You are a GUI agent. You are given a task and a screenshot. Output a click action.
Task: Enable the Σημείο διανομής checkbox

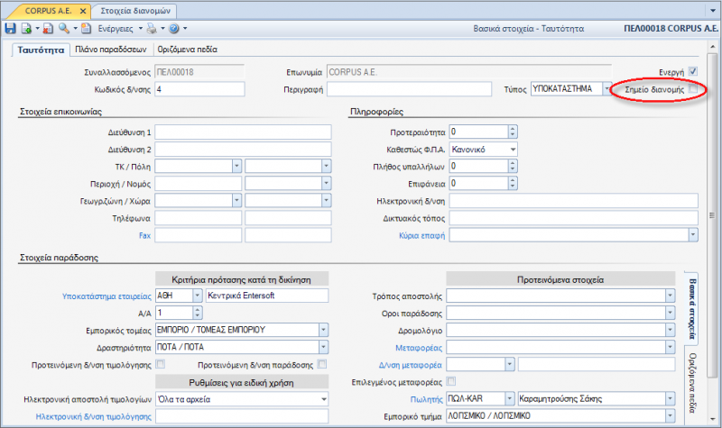tap(693, 88)
